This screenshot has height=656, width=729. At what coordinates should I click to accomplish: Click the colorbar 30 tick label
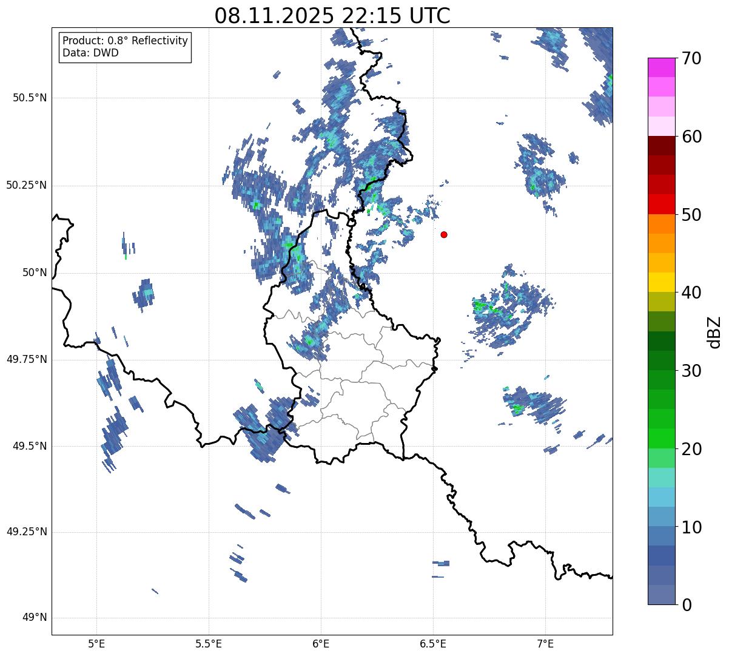pos(691,371)
